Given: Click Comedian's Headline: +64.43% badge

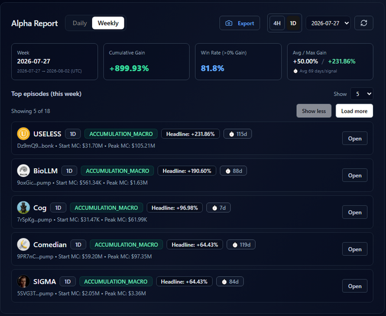Looking at the screenshot, I should [195, 245].
